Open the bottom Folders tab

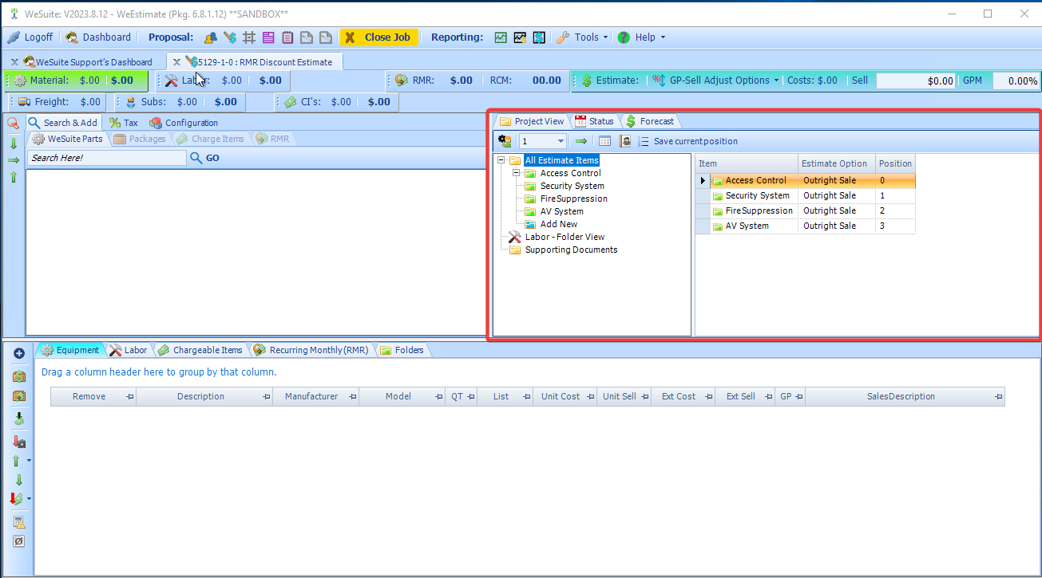coord(402,350)
